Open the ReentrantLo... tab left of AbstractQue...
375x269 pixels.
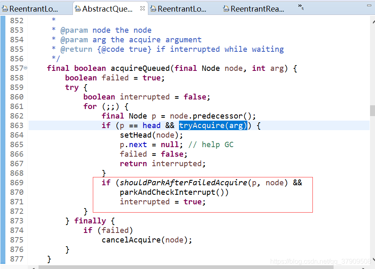[x=30, y=9]
